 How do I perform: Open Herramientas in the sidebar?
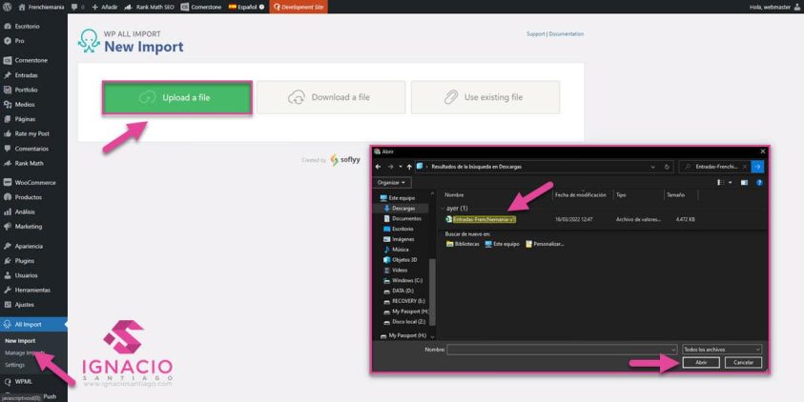[33, 290]
